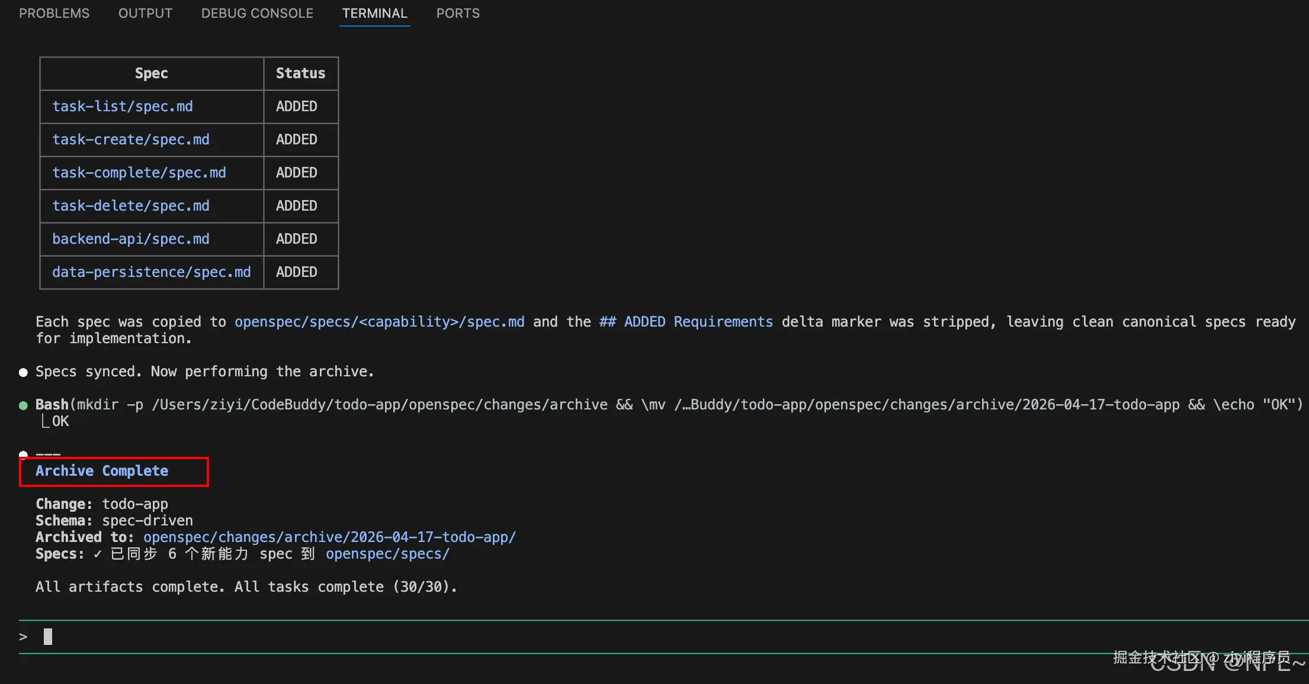This screenshot has width=1309, height=684.
Task: Switch to the PROBLEMS tab
Action: point(54,13)
